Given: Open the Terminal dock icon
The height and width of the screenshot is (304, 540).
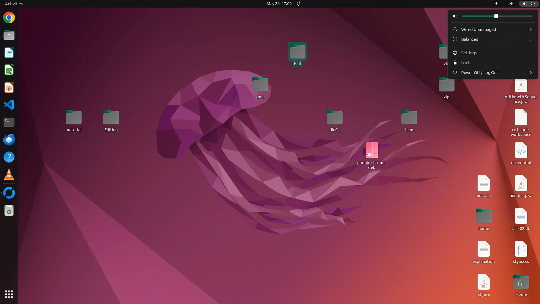Looking at the screenshot, I should (9, 122).
